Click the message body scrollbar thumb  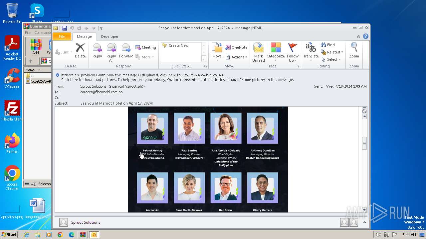[x=364, y=143]
